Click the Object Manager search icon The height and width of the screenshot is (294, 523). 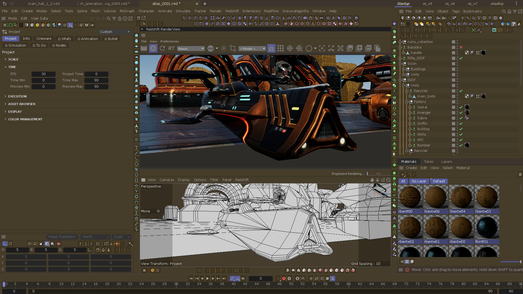504,11
